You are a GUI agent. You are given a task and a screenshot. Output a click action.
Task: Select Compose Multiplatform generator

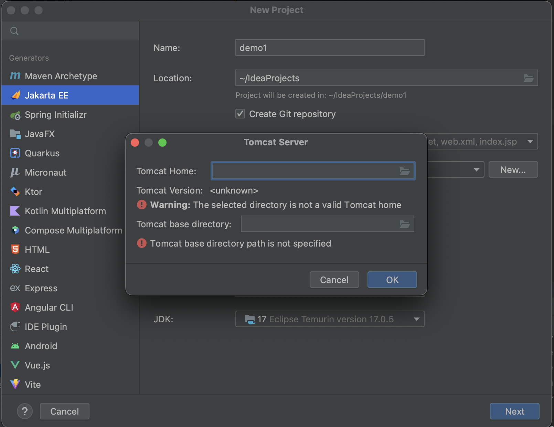click(70, 230)
